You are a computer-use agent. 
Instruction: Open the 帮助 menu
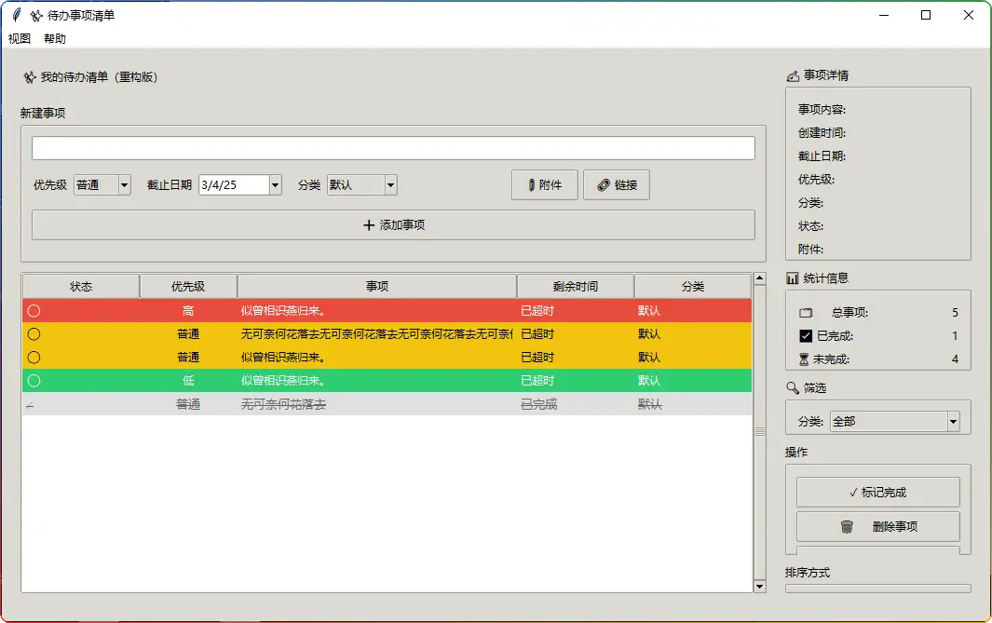pos(55,39)
